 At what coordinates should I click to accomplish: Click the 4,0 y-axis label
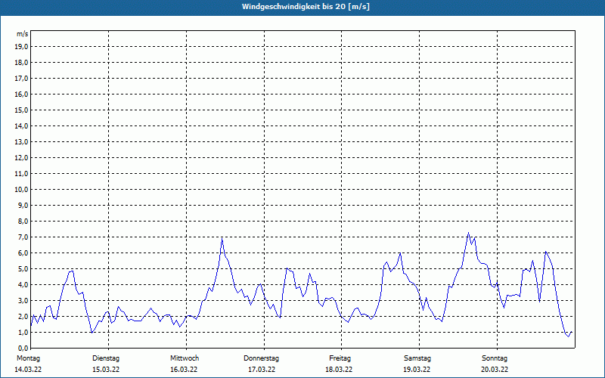(x=23, y=285)
